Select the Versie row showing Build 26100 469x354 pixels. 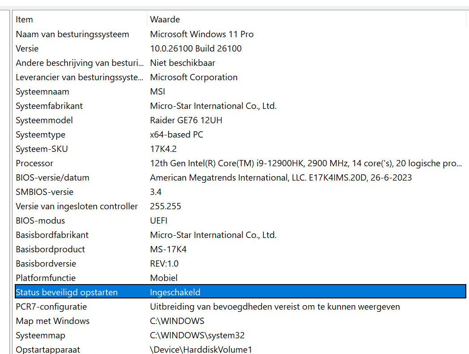click(x=27, y=48)
